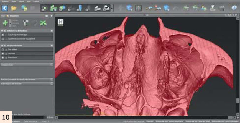This screenshot has height=123, width=240.
Task: Select the Intérieur segmentation radio
Action: [x=3, y=57]
